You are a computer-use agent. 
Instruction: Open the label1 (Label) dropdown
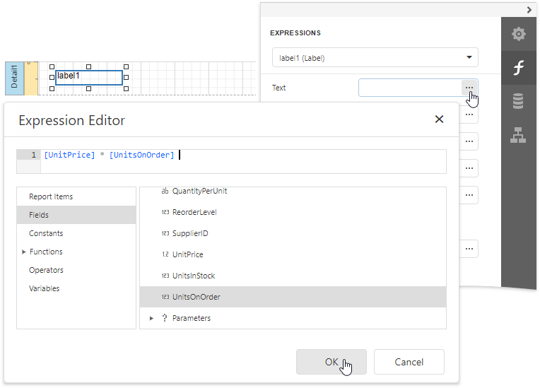click(375, 58)
